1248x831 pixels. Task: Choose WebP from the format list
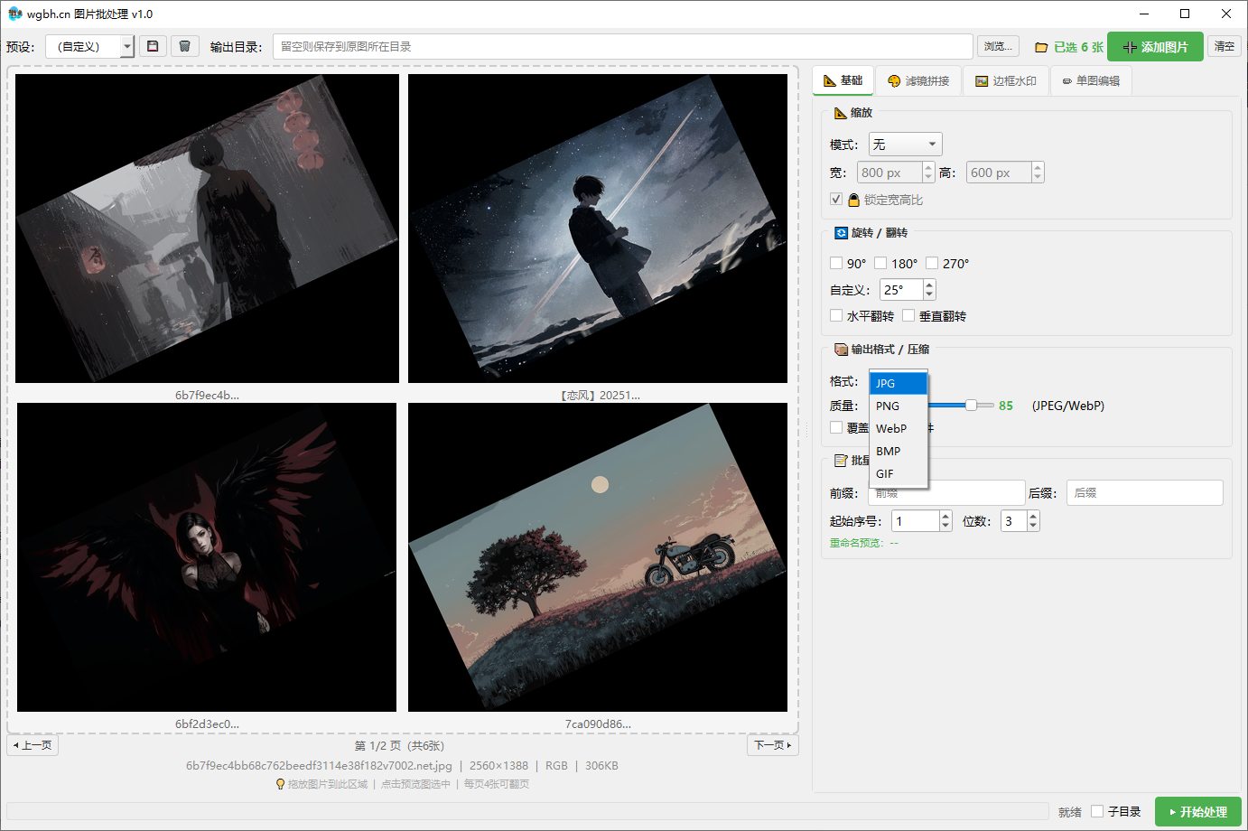(x=899, y=428)
